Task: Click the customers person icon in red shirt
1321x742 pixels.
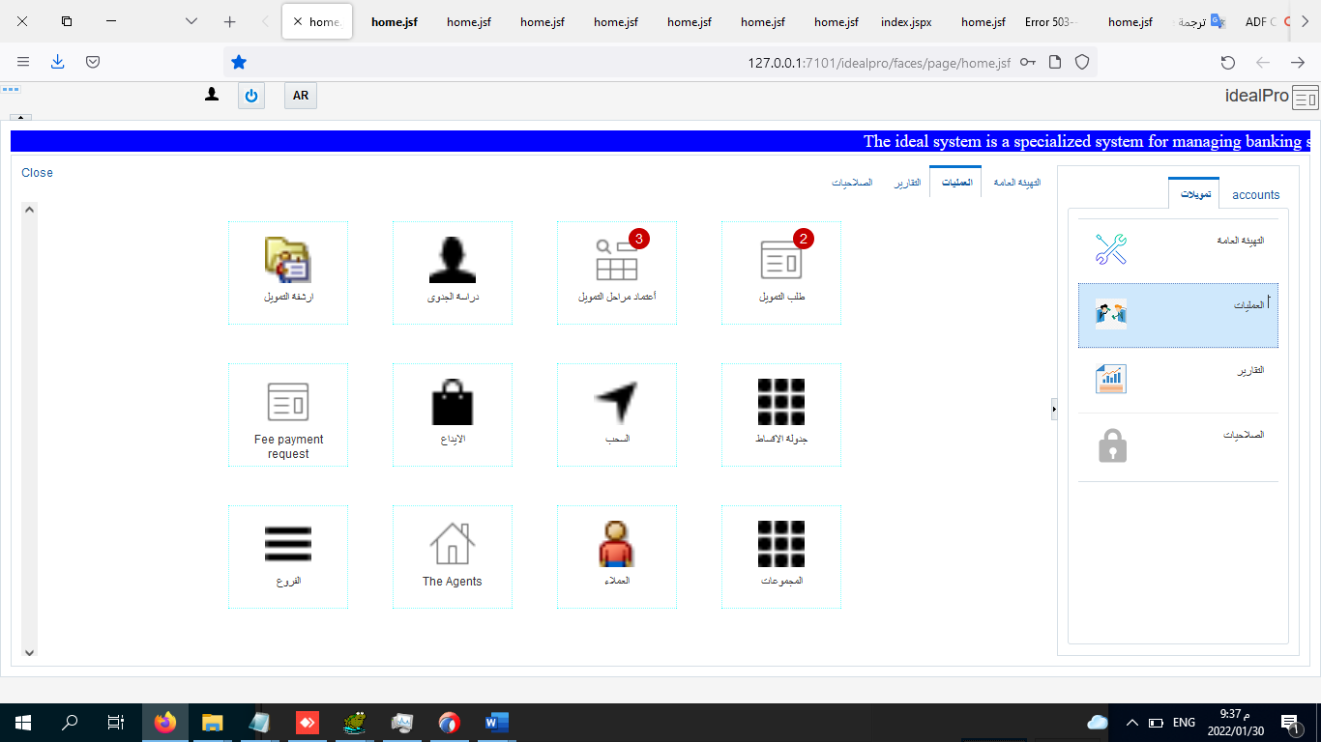Action: [617, 544]
